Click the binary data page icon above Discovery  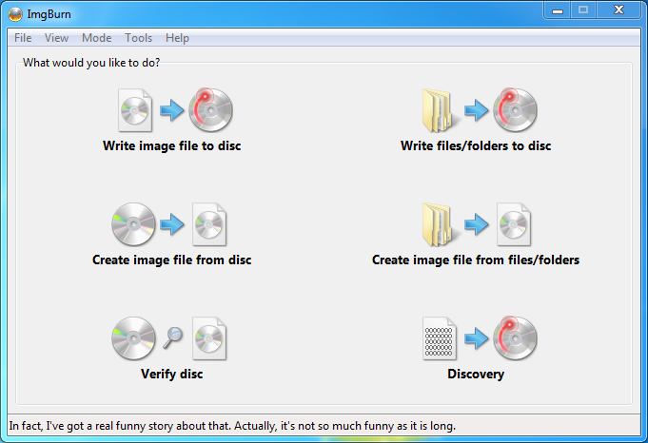(440, 339)
